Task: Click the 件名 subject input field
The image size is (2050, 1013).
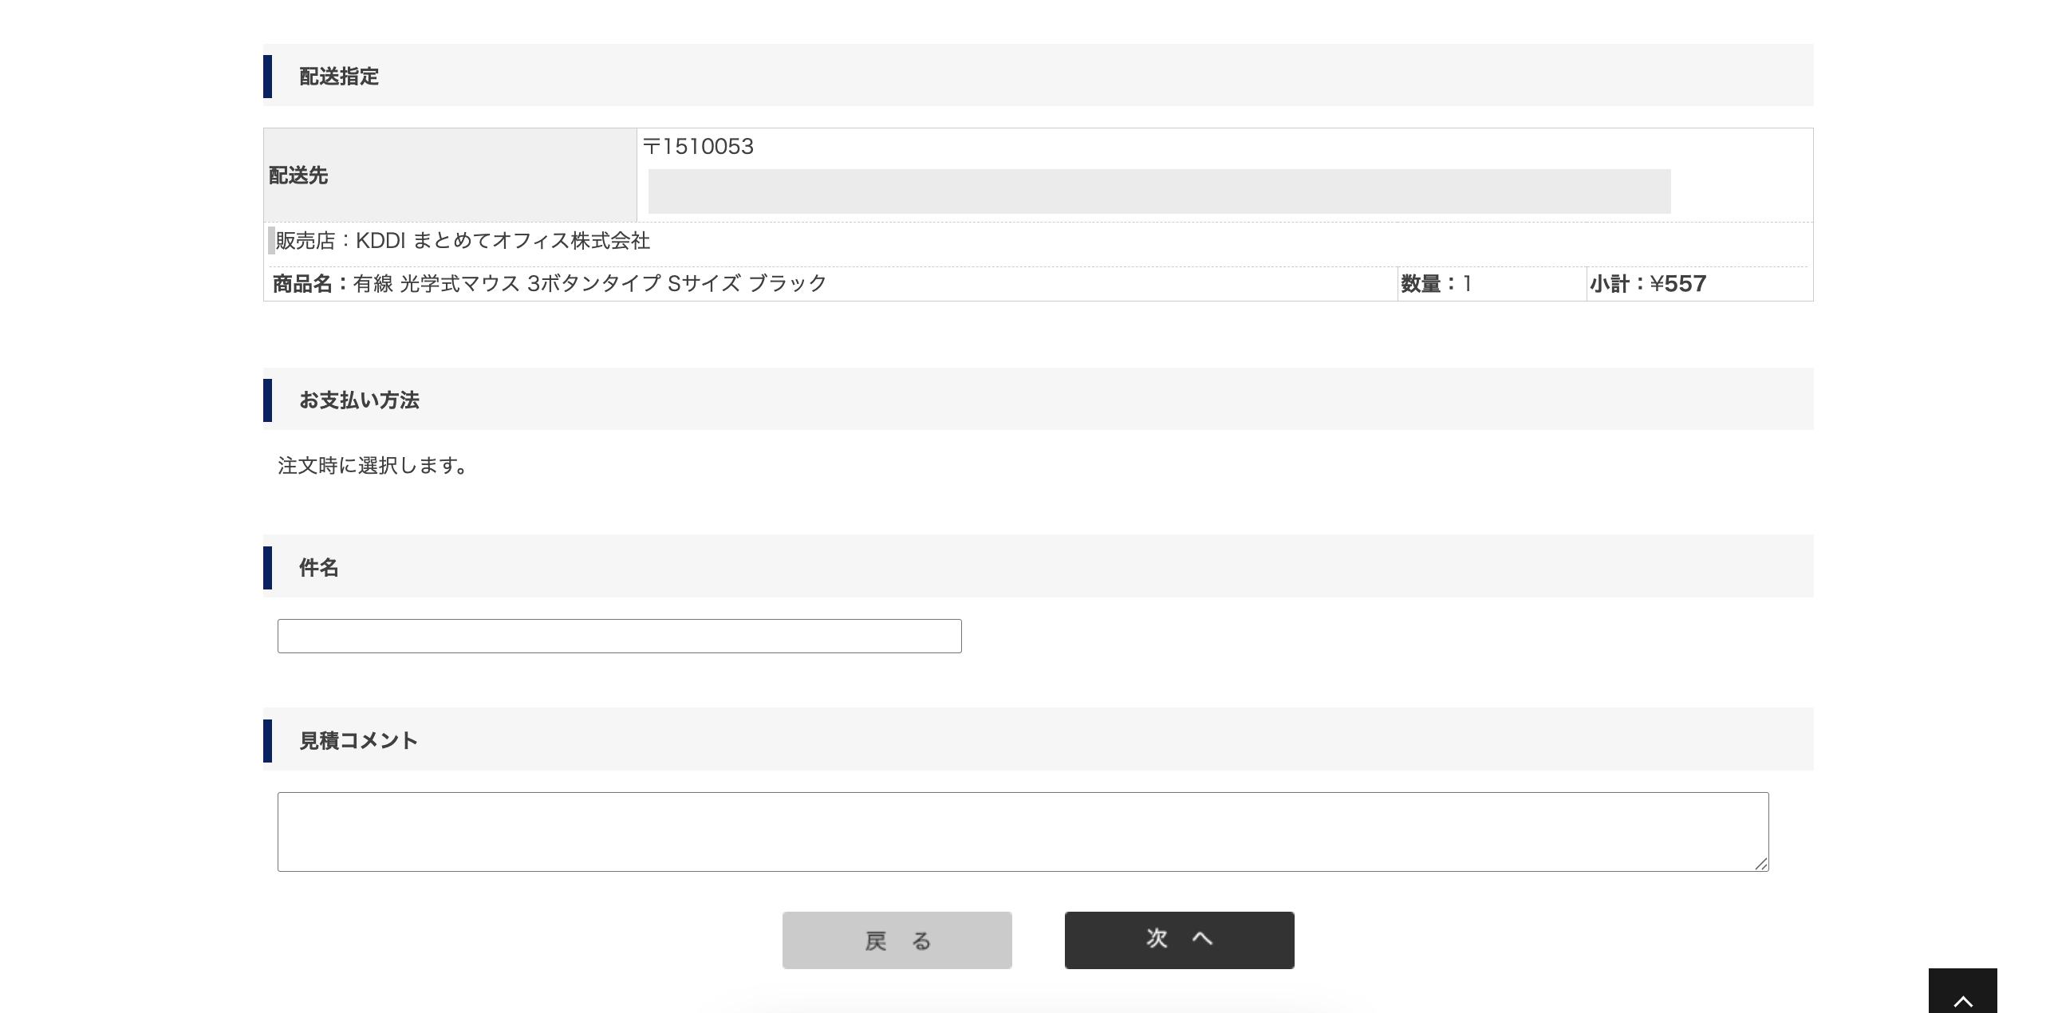Action: point(620,636)
